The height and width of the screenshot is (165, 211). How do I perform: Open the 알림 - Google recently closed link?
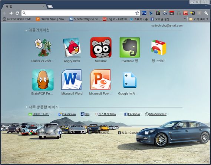click(128, 133)
